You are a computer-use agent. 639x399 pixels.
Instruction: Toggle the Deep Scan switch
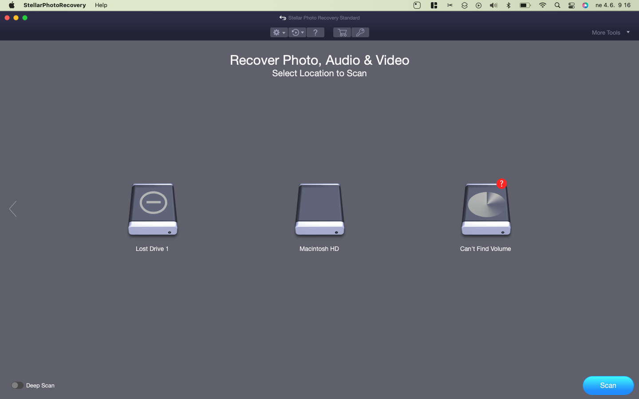pyautogui.click(x=17, y=385)
